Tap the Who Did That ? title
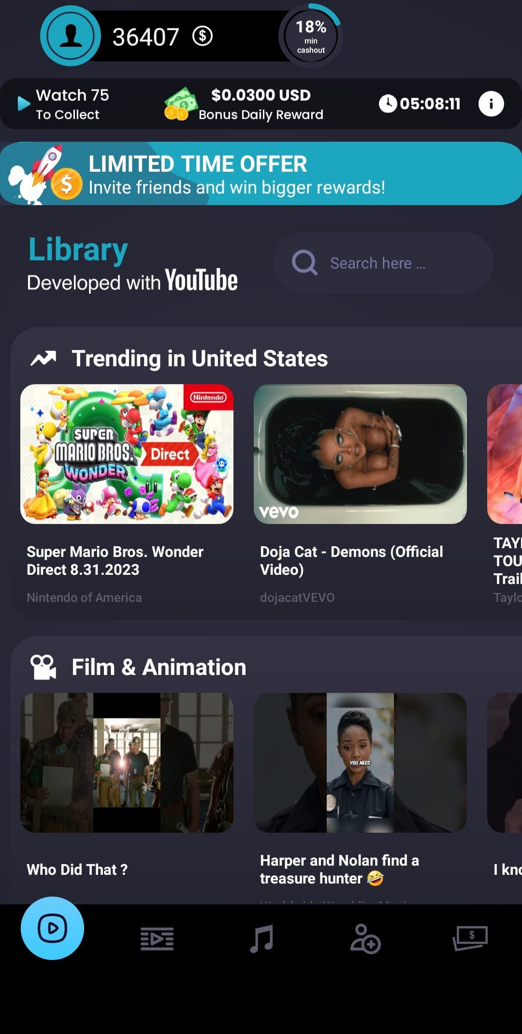The width and height of the screenshot is (522, 1034). [77, 869]
